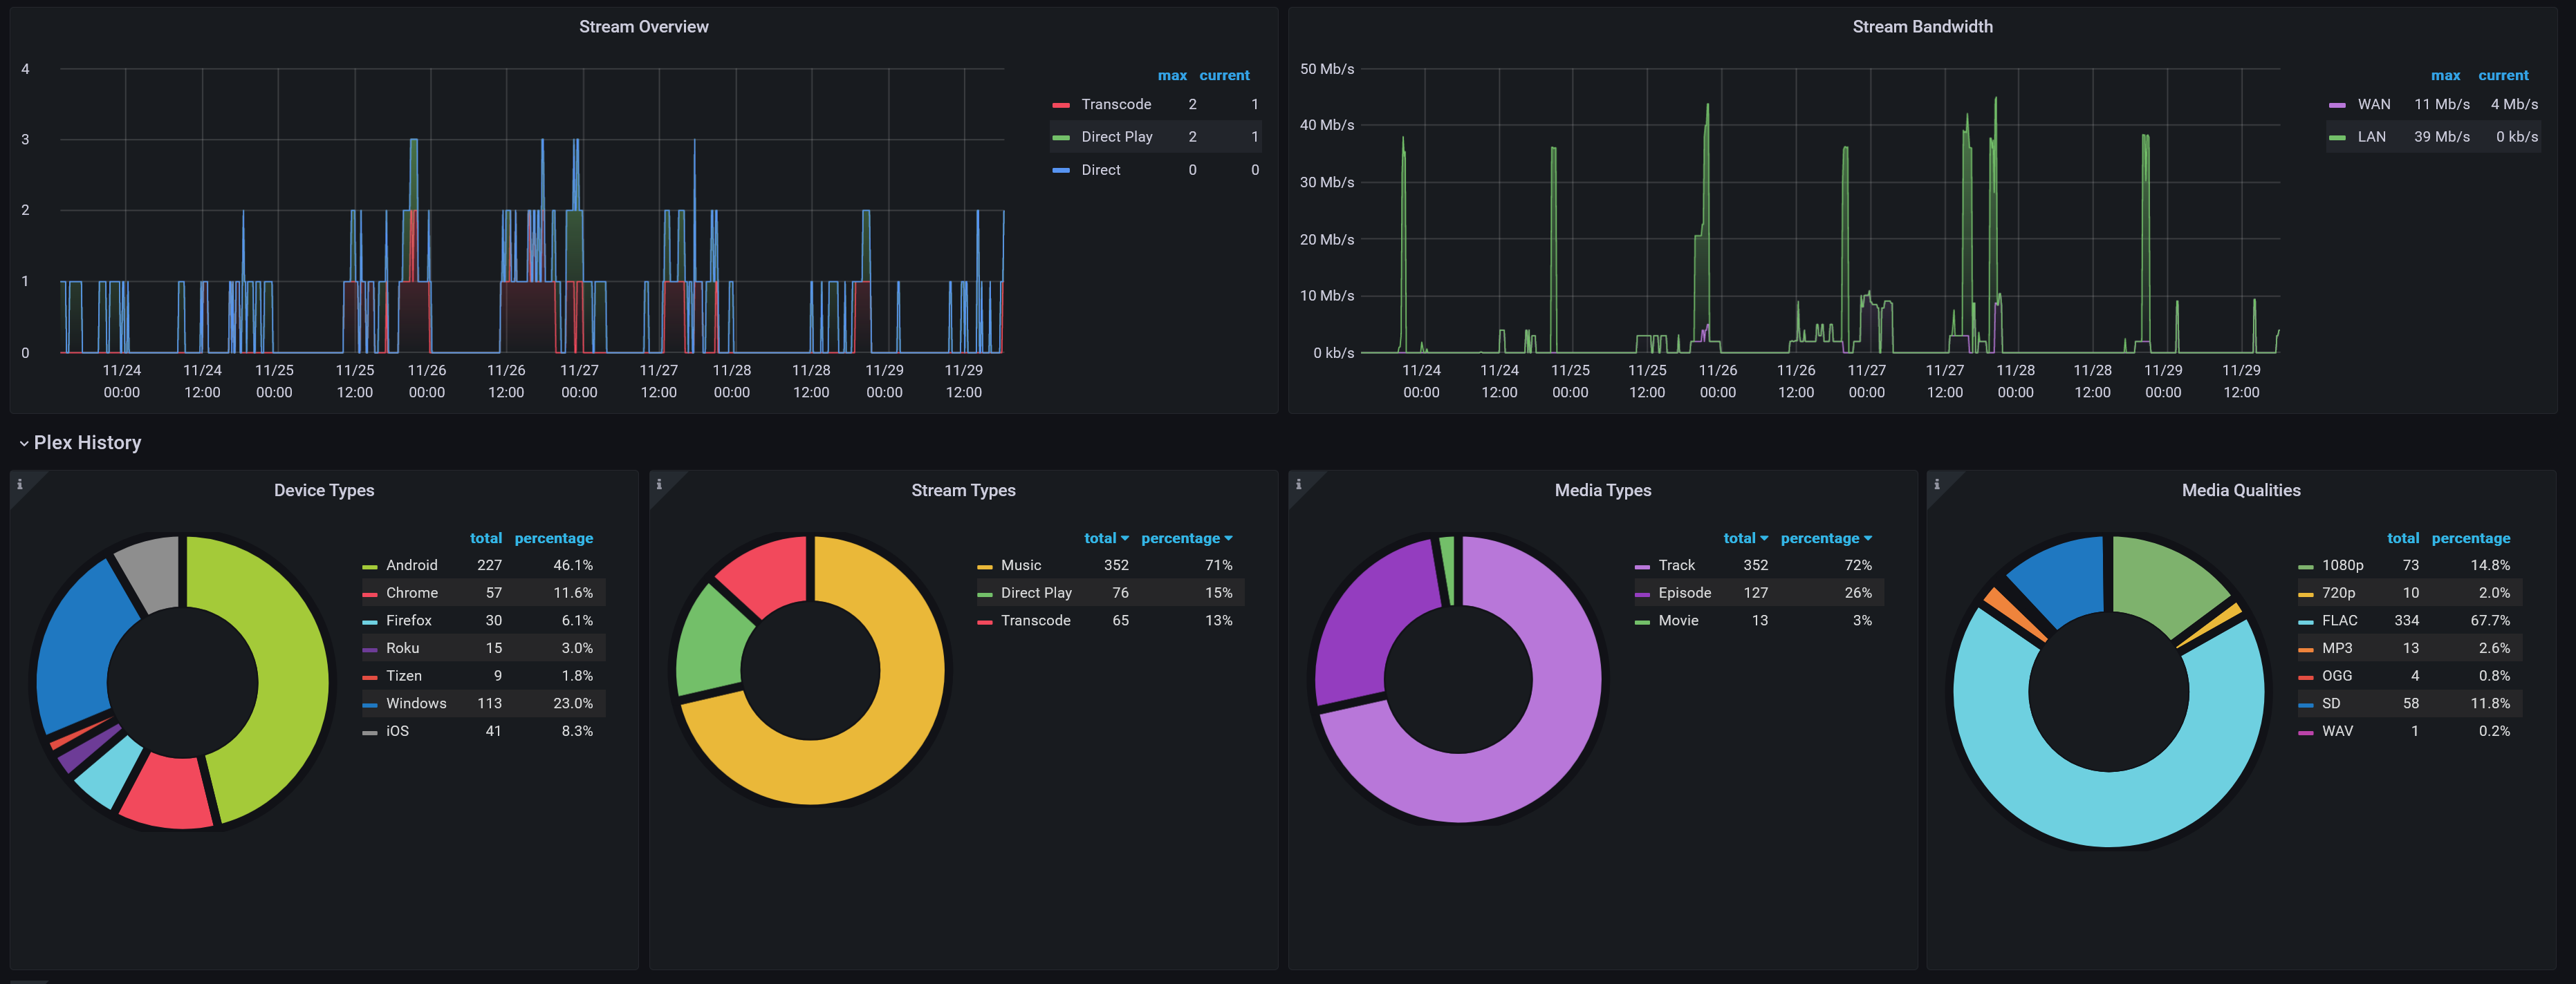Select 1080p row in Media Qualities legend
This screenshot has height=984, width=2576.
click(x=2409, y=565)
